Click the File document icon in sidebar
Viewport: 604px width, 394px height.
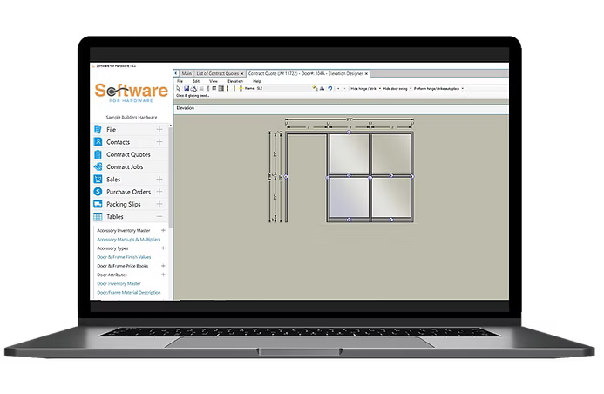(98, 129)
